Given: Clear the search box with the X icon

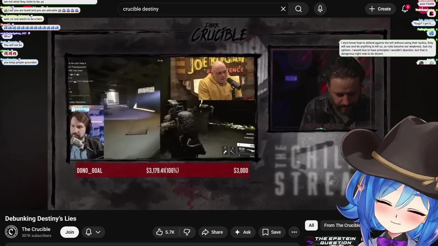Looking at the screenshot, I should point(283,9).
